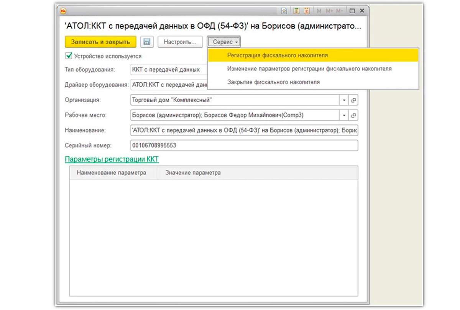Viewport: 460px width, 310px height.
Task: Click the Наименование: label
Action: pos(85,131)
